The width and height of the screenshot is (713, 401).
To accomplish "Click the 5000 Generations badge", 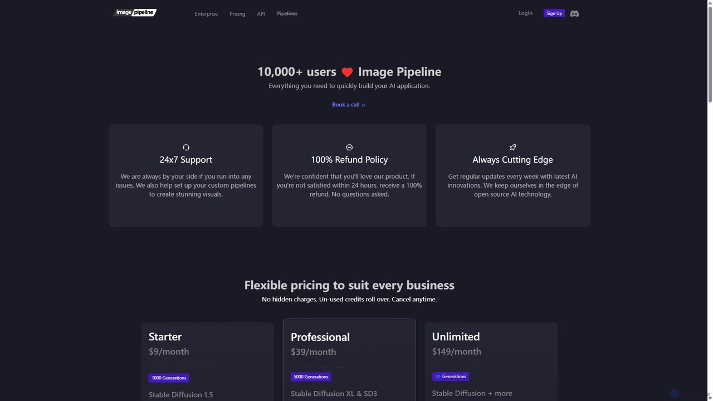I will [311, 376].
